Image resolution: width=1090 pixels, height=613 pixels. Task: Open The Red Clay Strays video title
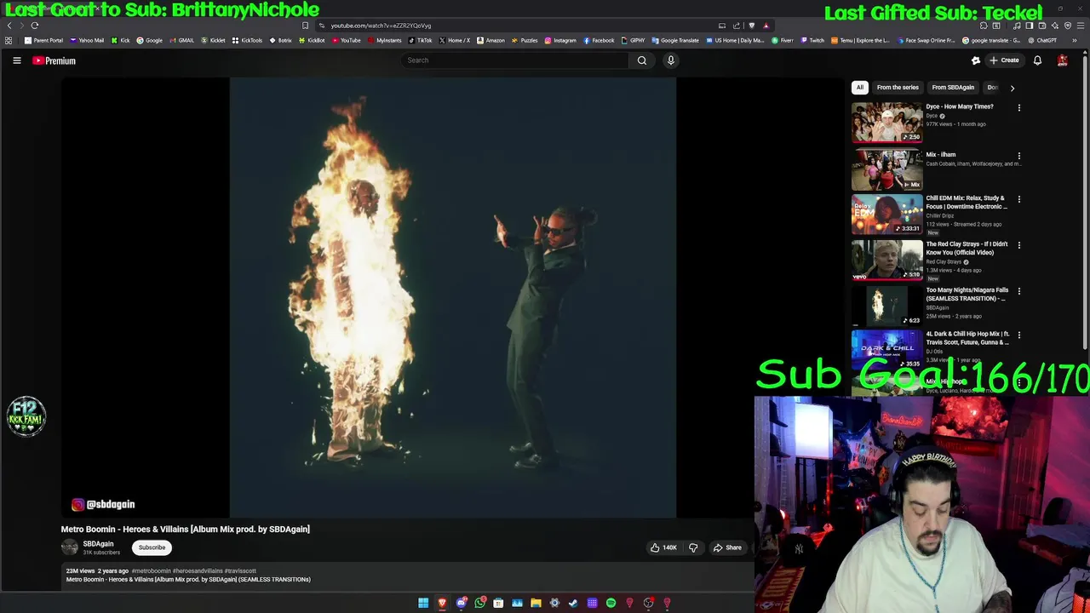click(x=967, y=249)
